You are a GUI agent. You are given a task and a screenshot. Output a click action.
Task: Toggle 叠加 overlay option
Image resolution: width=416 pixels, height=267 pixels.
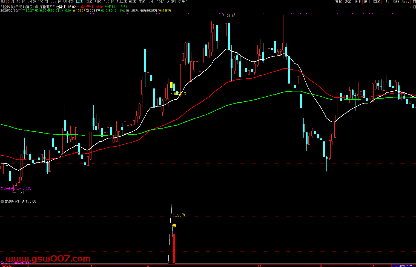coord(348,2)
